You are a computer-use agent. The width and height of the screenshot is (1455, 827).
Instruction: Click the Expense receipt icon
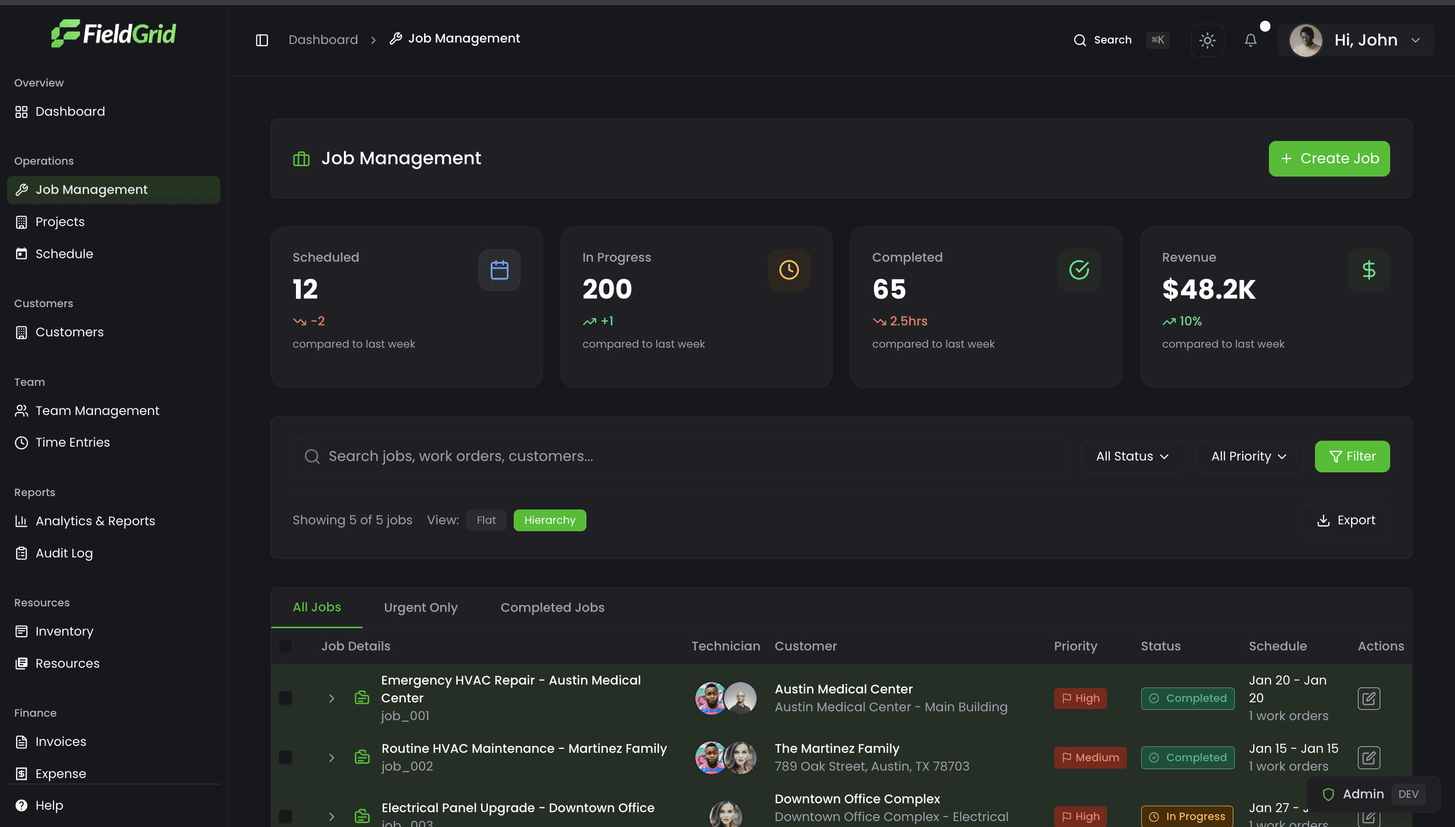pyautogui.click(x=22, y=774)
